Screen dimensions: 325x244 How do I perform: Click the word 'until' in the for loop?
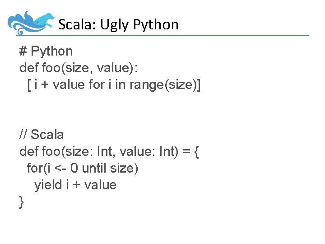[95, 168]
